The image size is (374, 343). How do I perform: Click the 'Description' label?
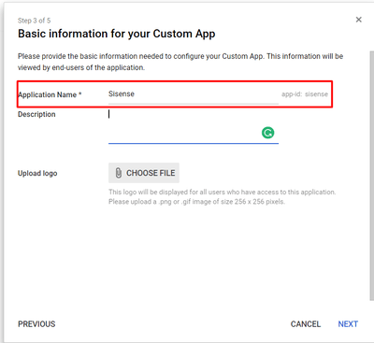[36, 114]
